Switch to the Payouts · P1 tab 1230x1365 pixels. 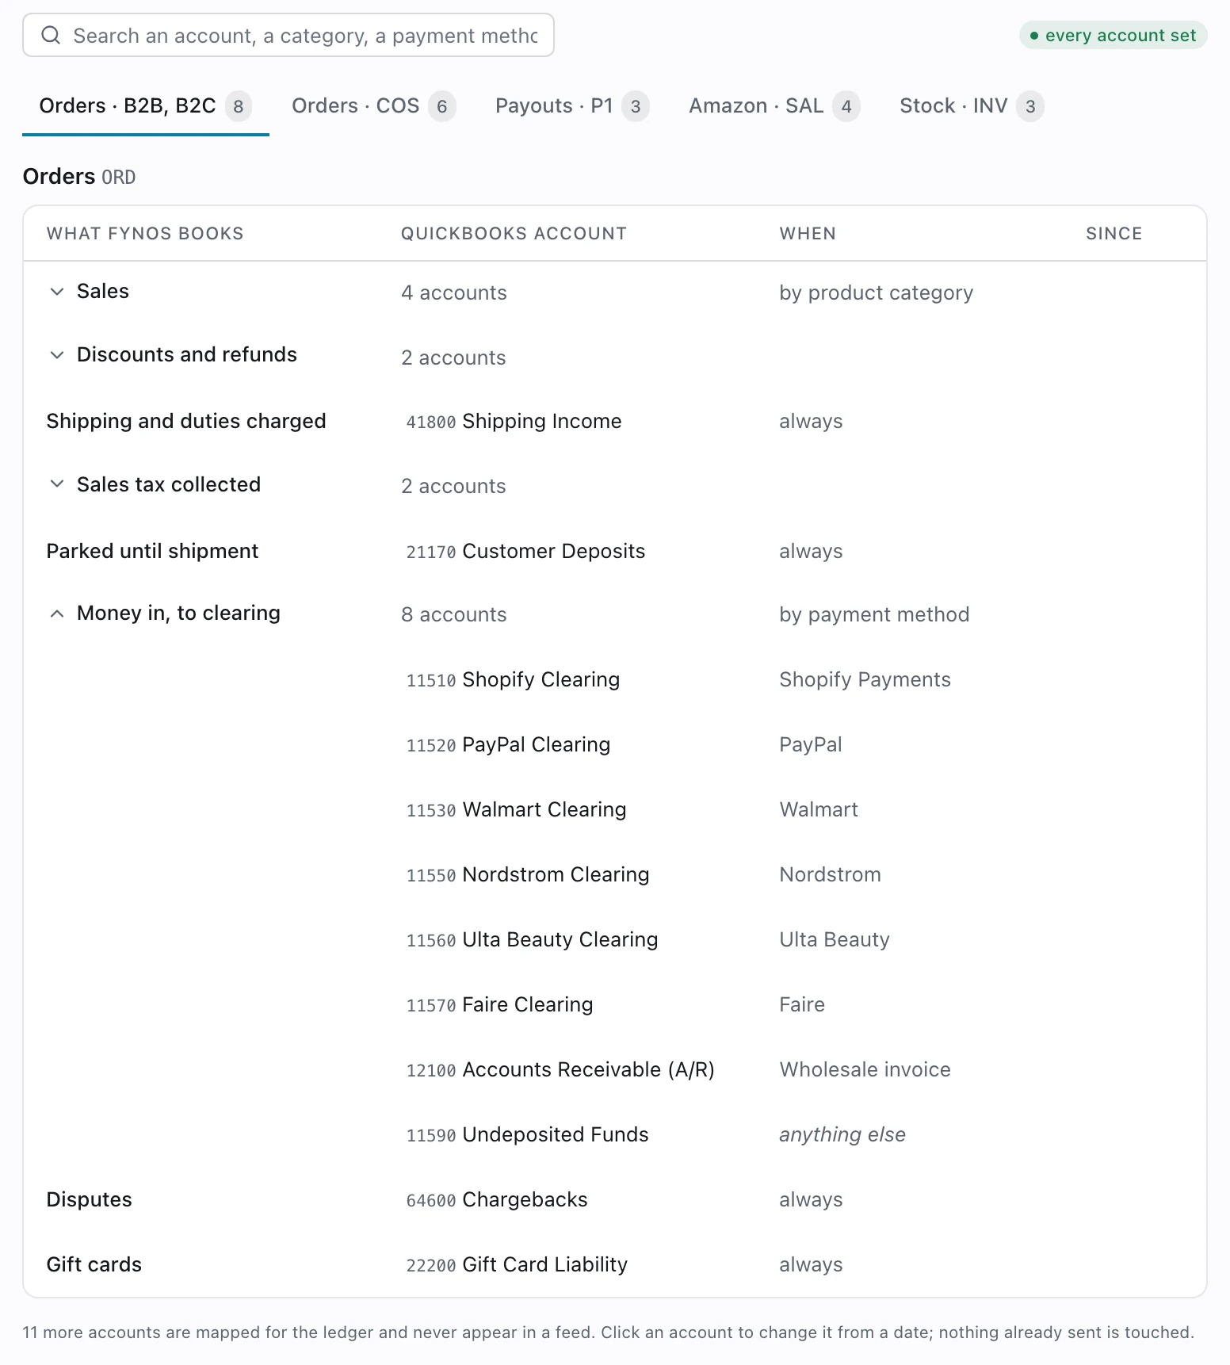(572, 106)
